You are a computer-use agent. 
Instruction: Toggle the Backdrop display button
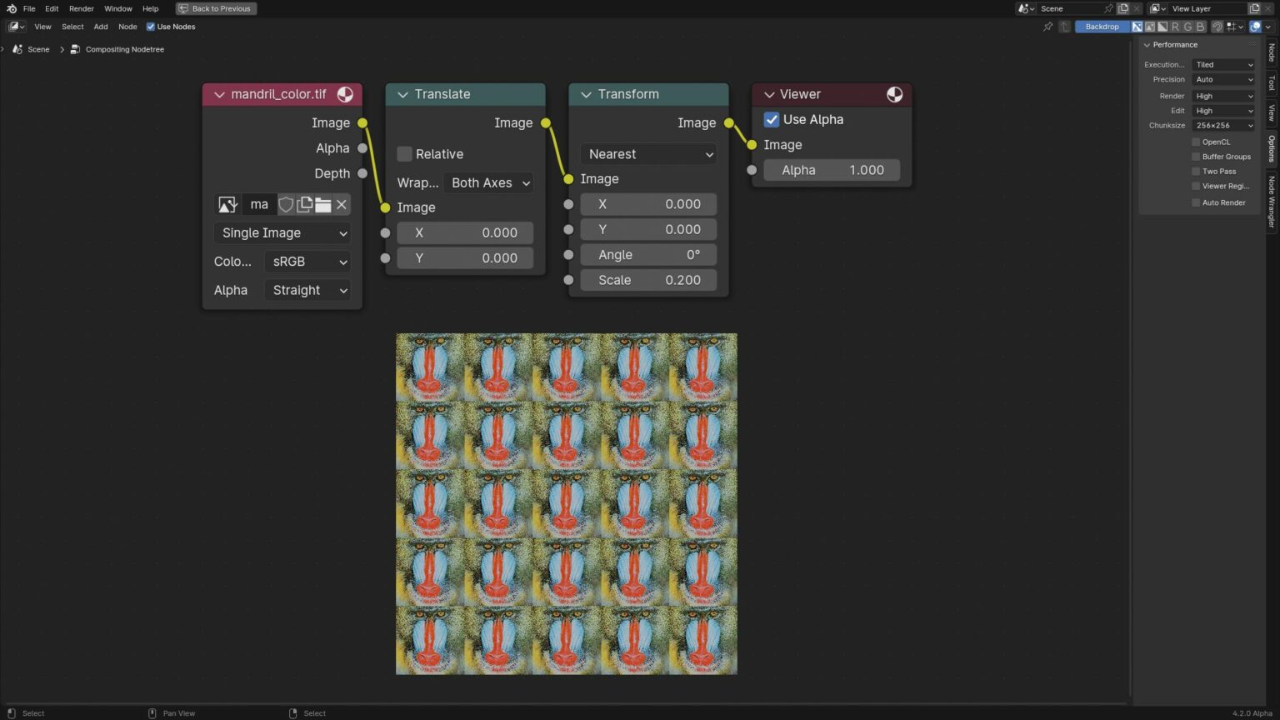pyautogui.click(x=1102, y=27)
